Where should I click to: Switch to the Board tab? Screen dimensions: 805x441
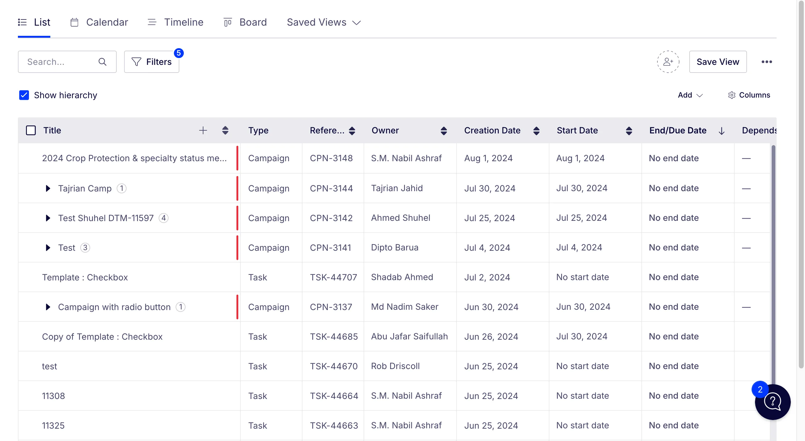[245, 22]
